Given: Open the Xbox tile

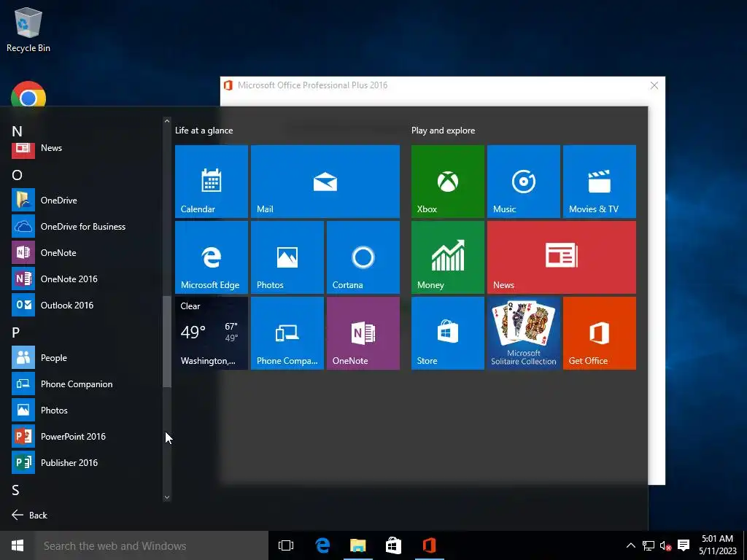Looking at the screenshot, I should [448, 182].
